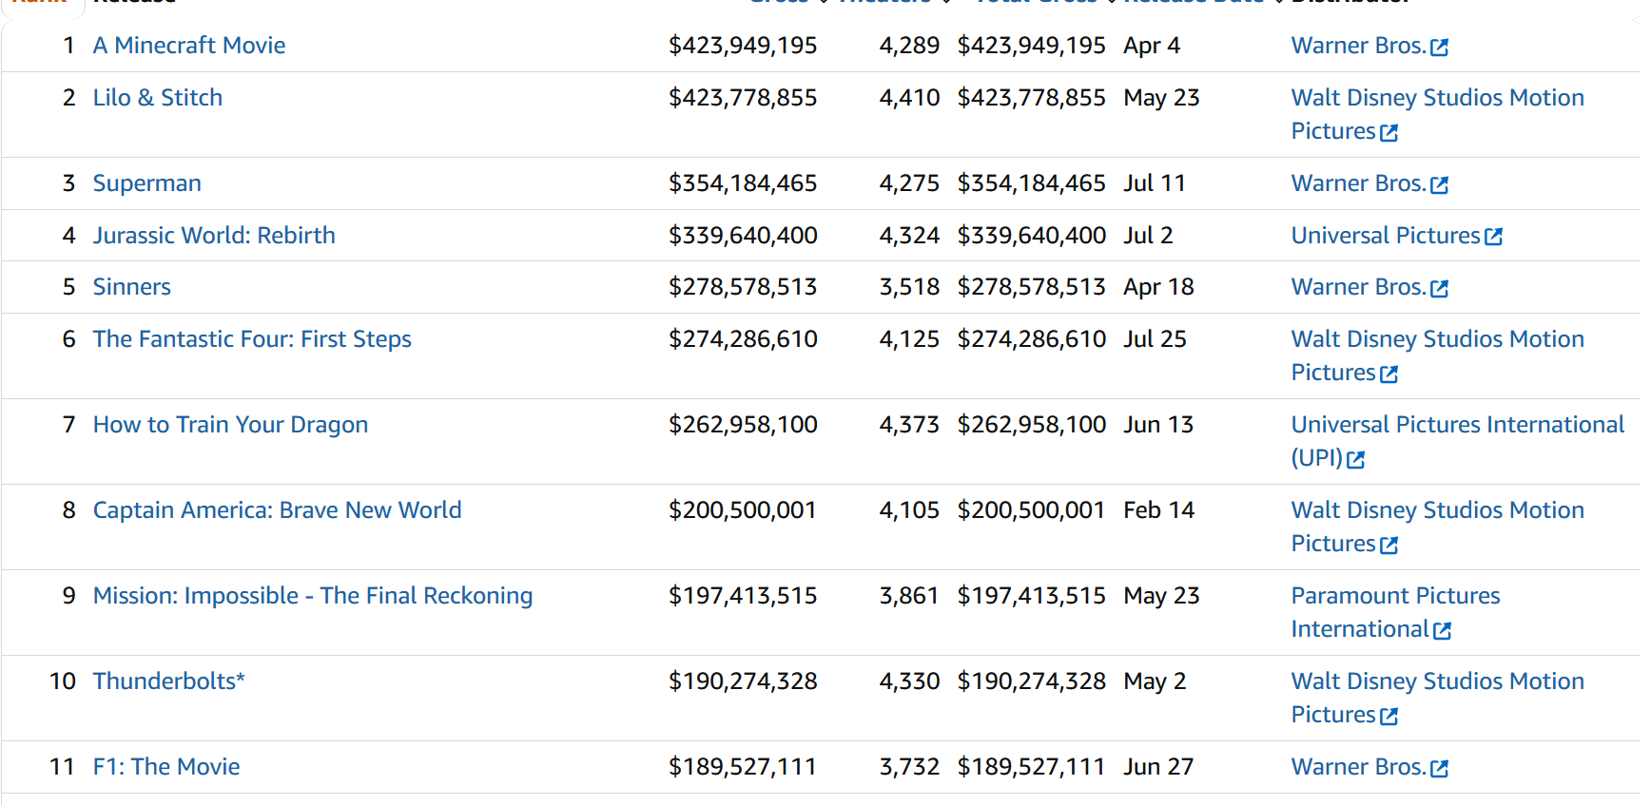Open the A Minecraft Movie title link
The width and height of the screenshot is (1651, 805).
coord(189,46)
